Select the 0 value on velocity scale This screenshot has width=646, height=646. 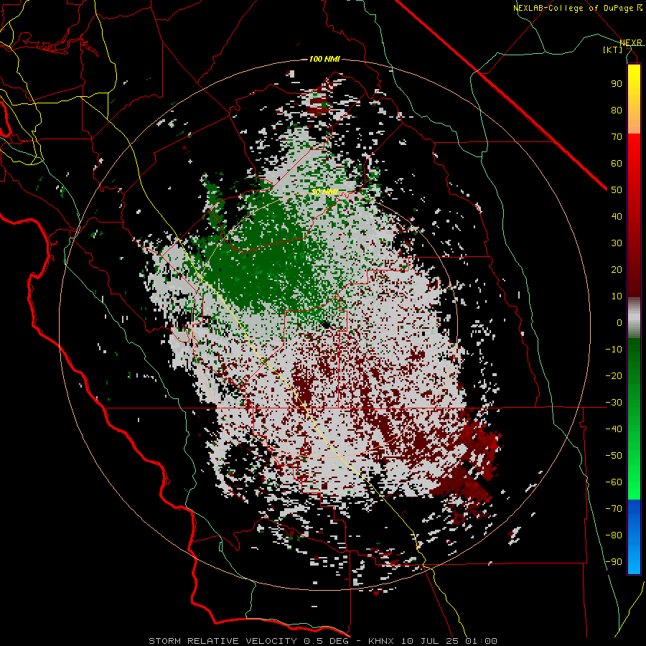coord(619,322)
